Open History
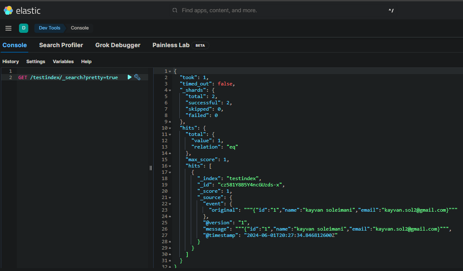 click(x=11, y=61)
